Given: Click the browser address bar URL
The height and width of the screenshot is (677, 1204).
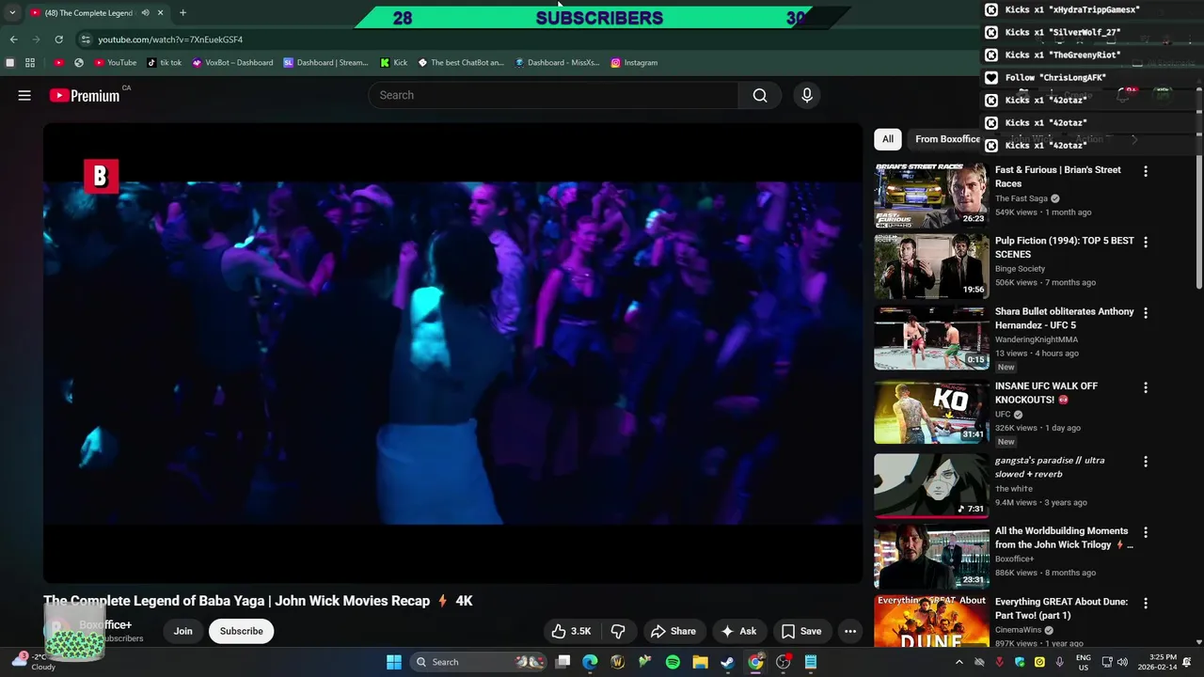Looking at the screenshot, I should (170, 39).
